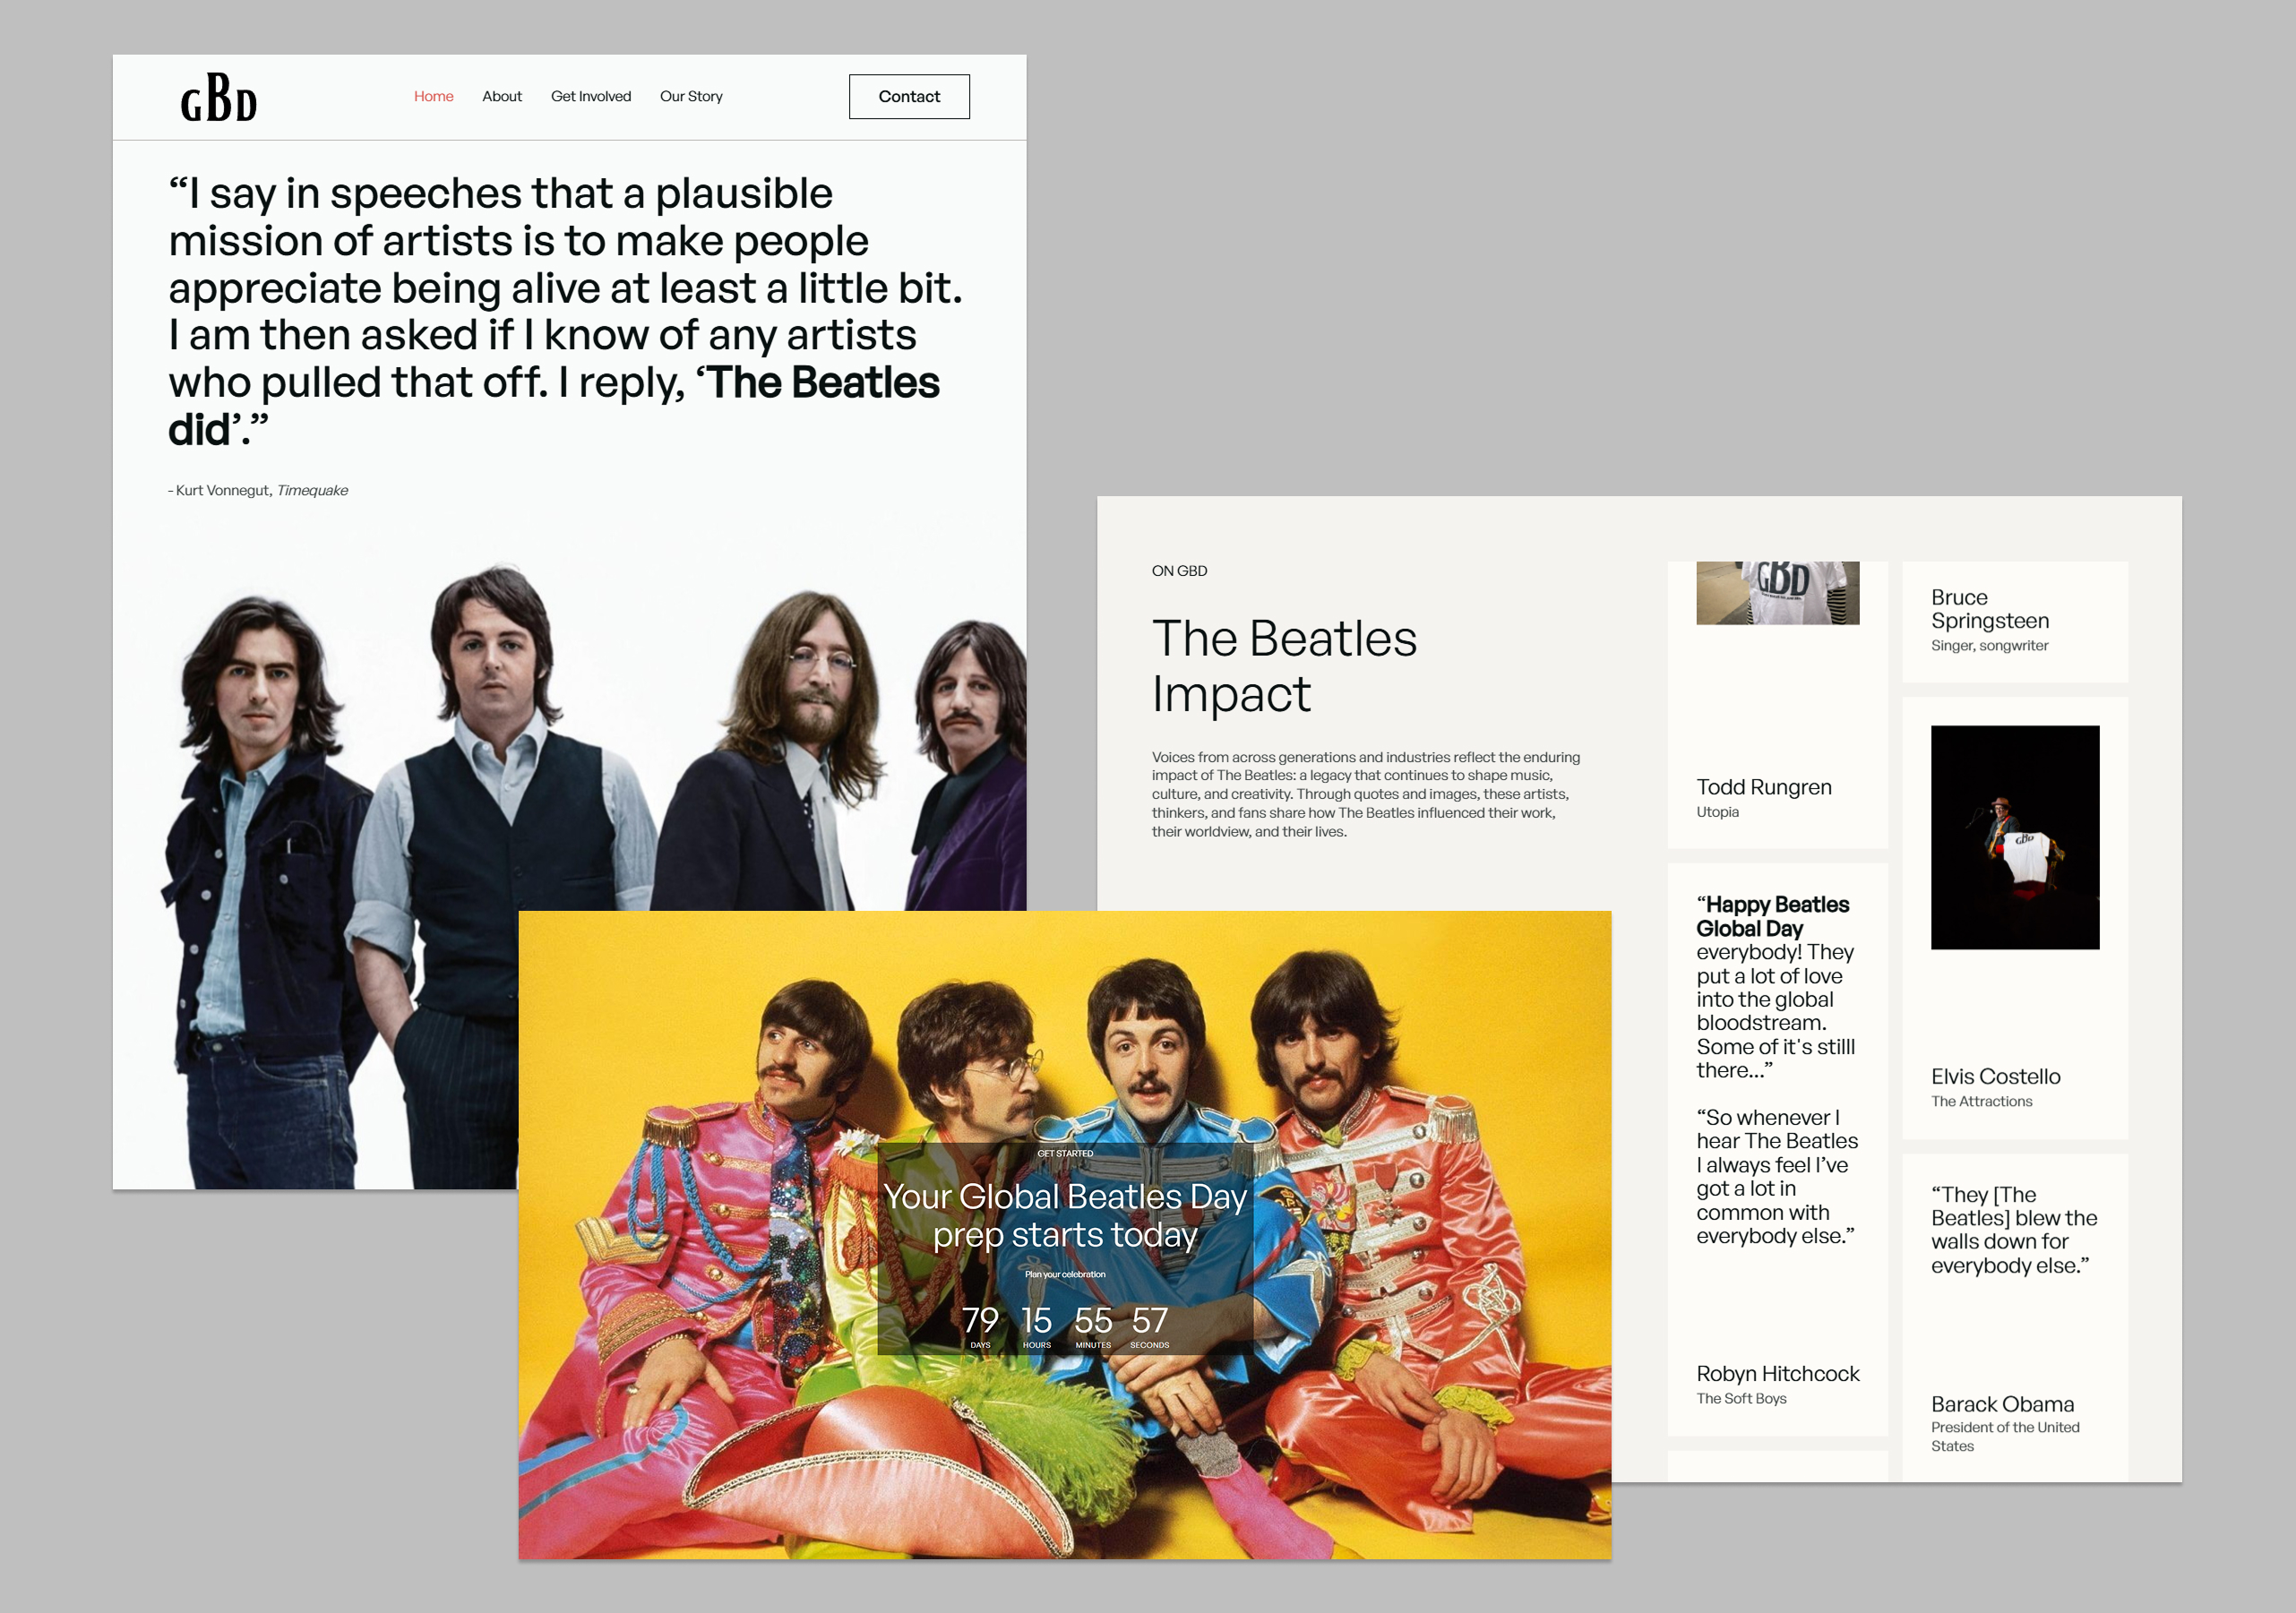This screenshot has width=2296, height=1613.
Task: Navigate to Our Story
Action: point(690,96)
